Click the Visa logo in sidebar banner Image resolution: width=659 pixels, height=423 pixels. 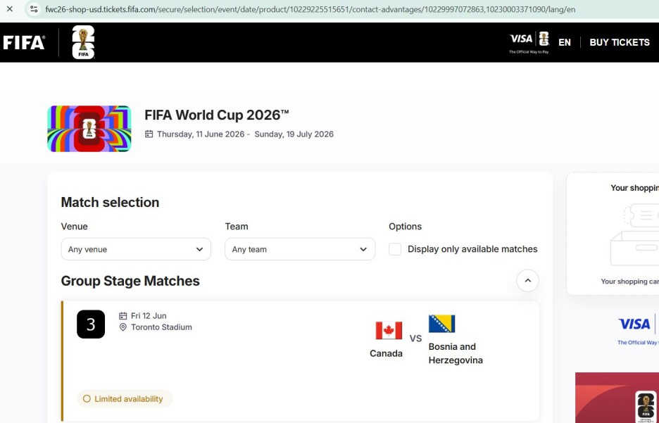pos(634,324)
